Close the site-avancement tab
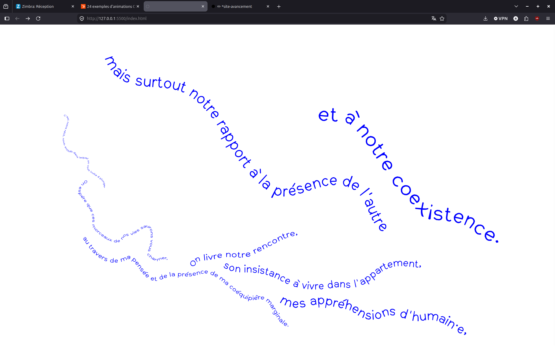The image size is (555, 347). click(x=268, y=6)
